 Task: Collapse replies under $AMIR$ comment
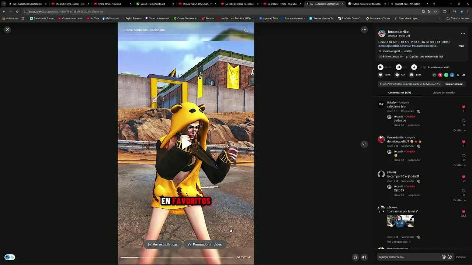(459, 200)
